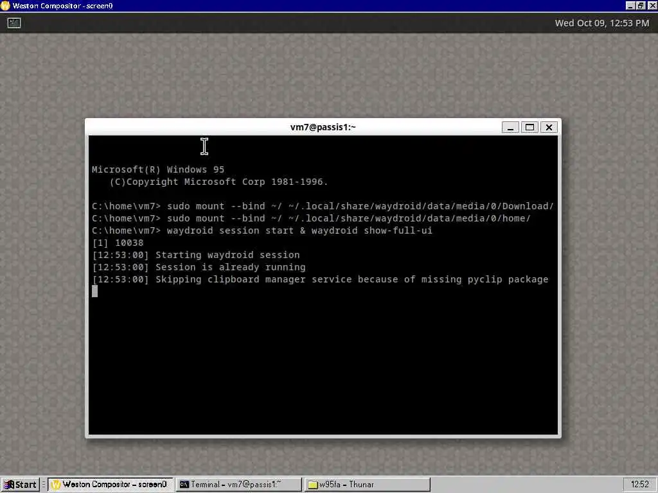Click the mount command ending in Download/
Screen dimensions: 658x493
coord(323,206)
